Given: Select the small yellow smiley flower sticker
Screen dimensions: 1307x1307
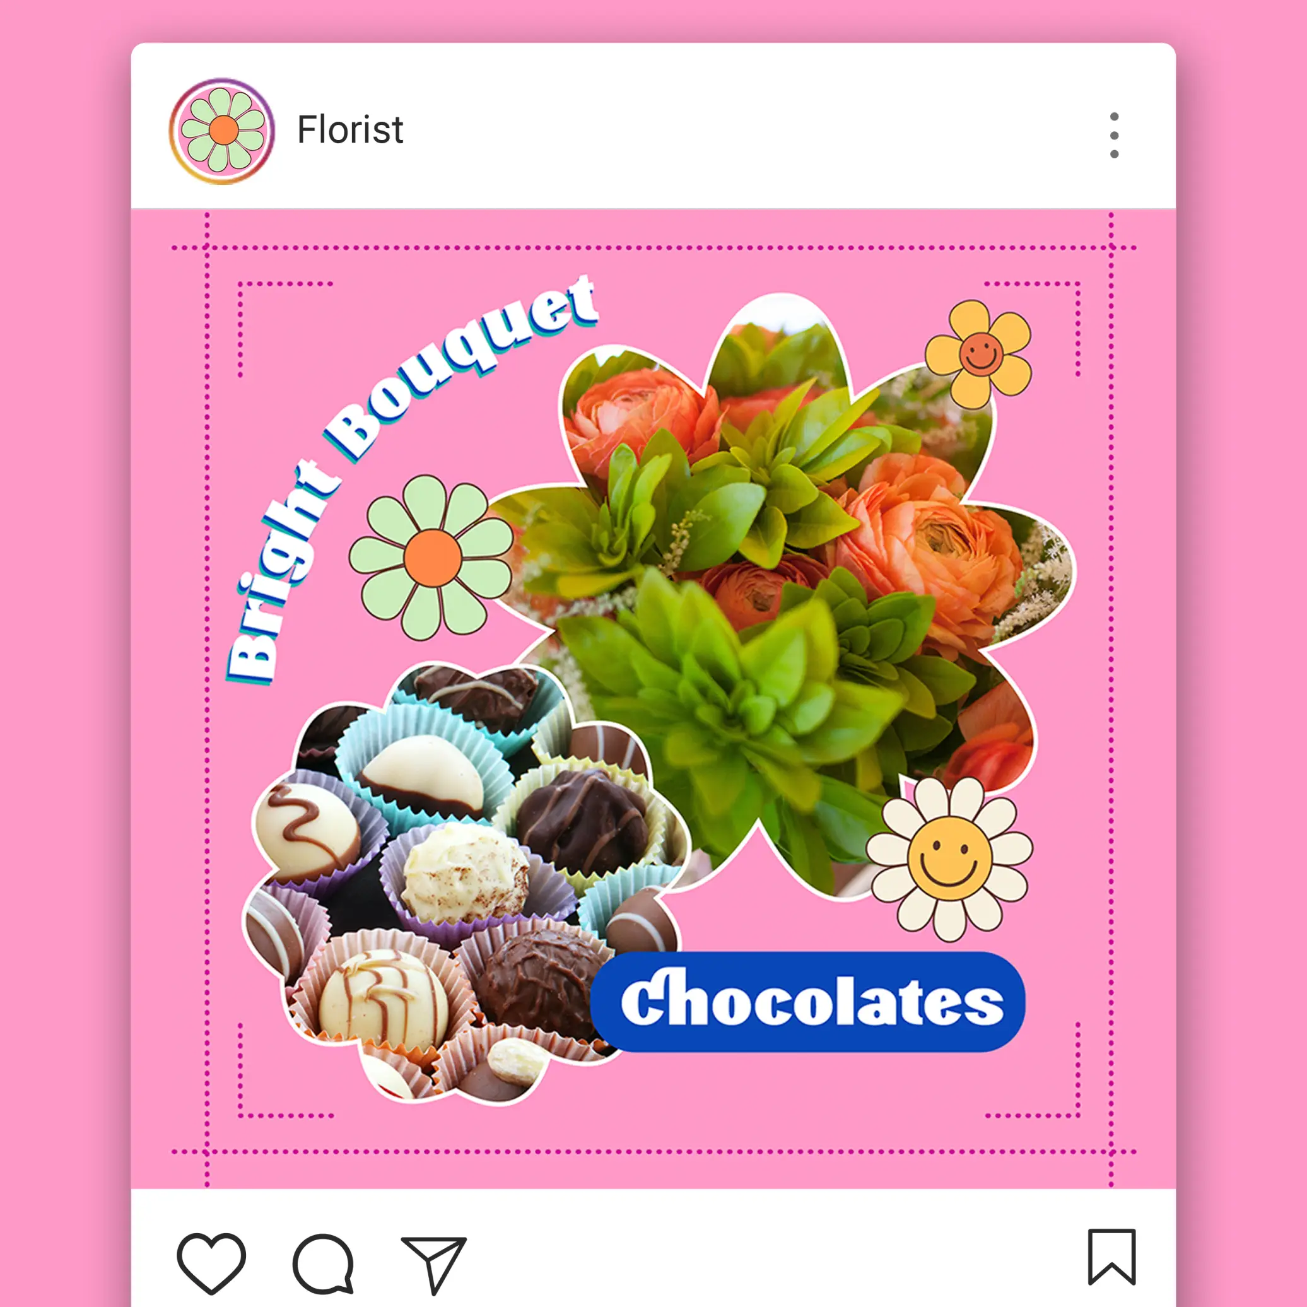Looking at the screenshot, I should (978, 355).
